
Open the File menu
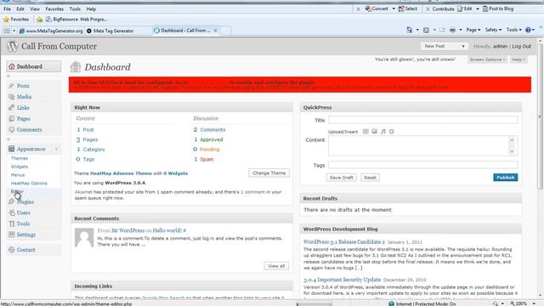tap(7, 9)
